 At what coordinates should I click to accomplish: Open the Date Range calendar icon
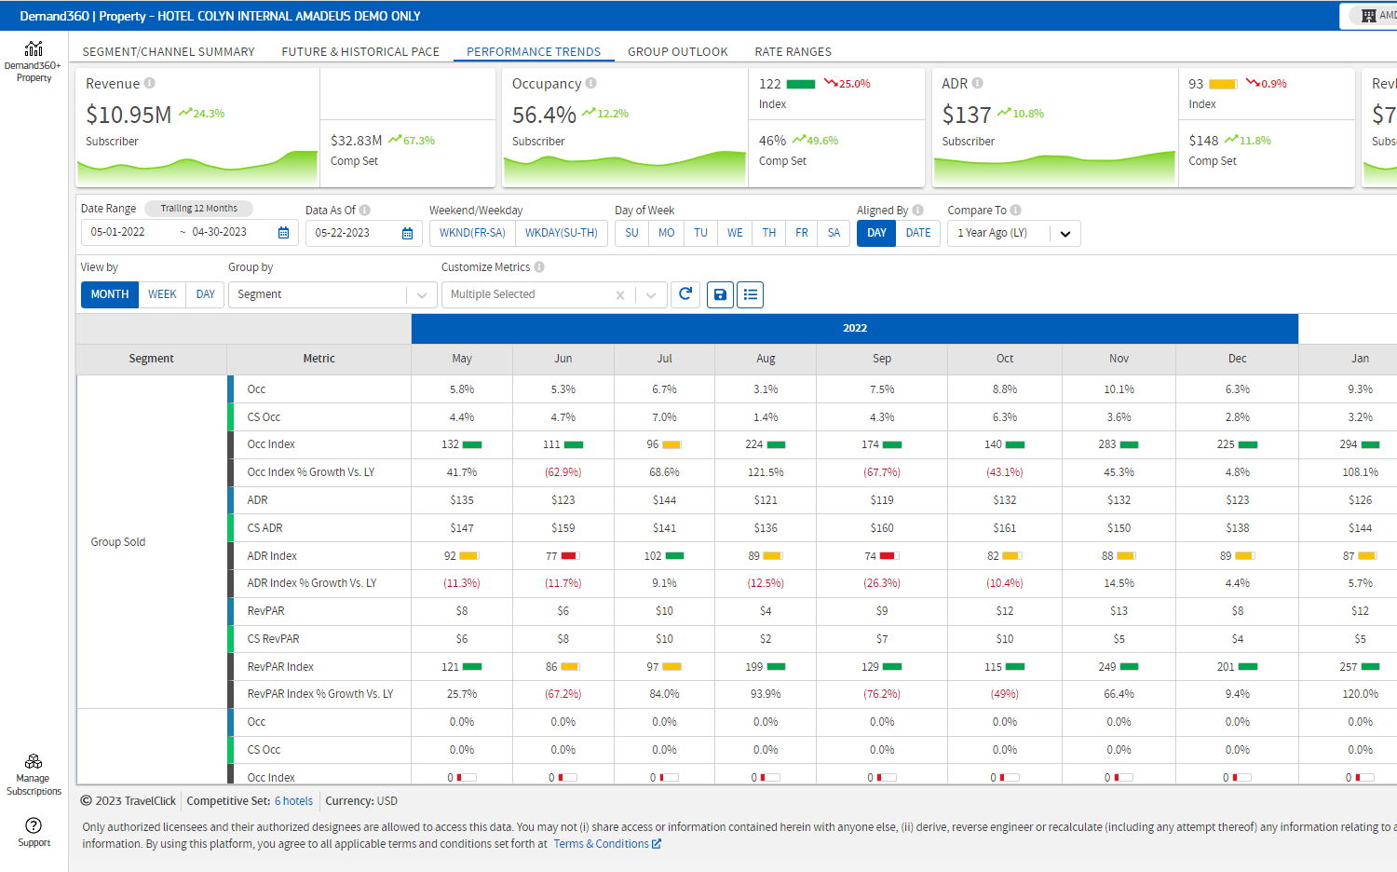(283, 233)
